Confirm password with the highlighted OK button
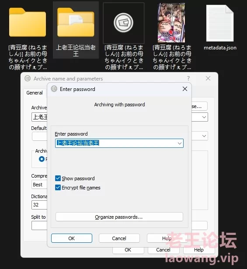The height and width of the screenshot is (269, 247). 72,238
